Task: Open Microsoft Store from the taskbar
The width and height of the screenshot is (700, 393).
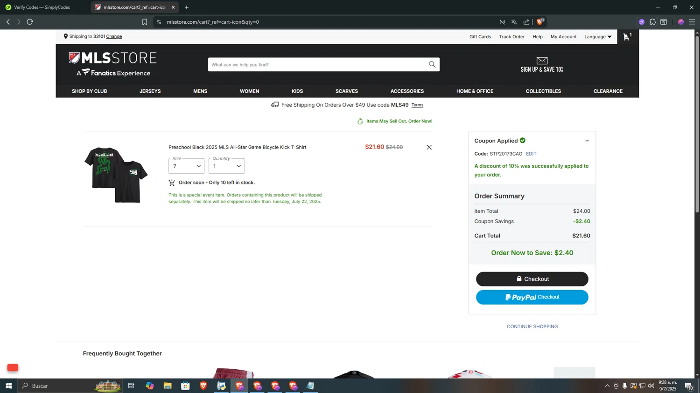Action: [185, 386]
